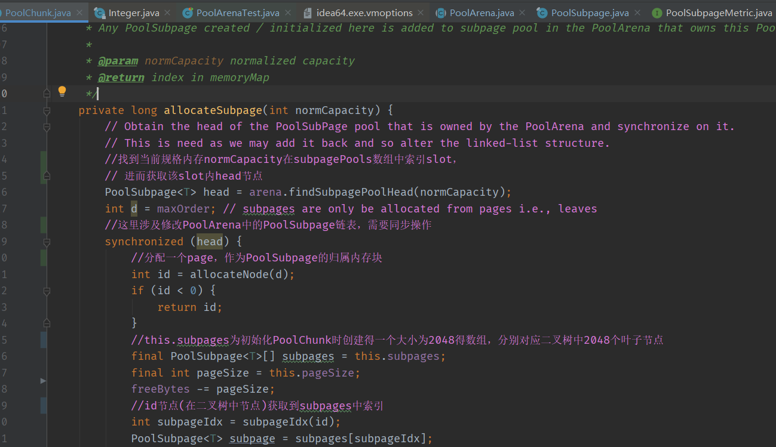Switch to the PoolArena.java tab
The height and width of the screenshot is (447, 776).
tap(481, 13)
